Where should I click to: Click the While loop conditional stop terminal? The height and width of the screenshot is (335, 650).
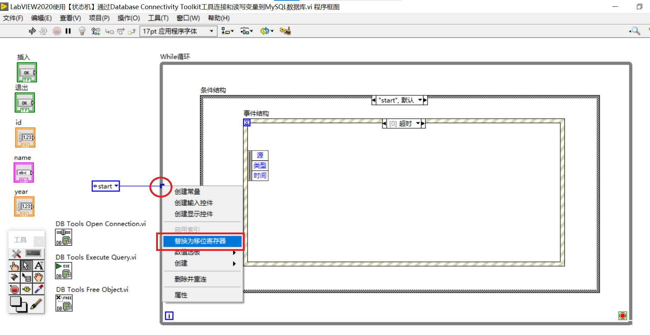tap(623, 316)
